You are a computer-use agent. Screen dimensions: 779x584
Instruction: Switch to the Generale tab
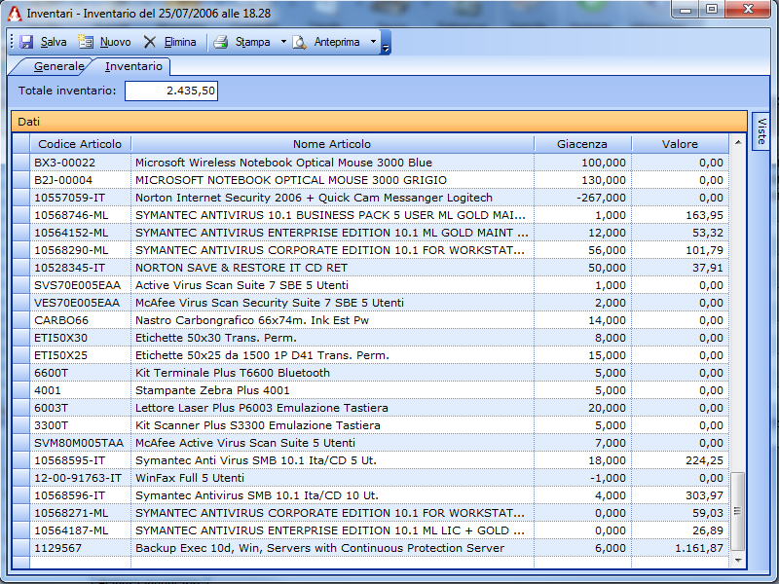pos(58,66)
